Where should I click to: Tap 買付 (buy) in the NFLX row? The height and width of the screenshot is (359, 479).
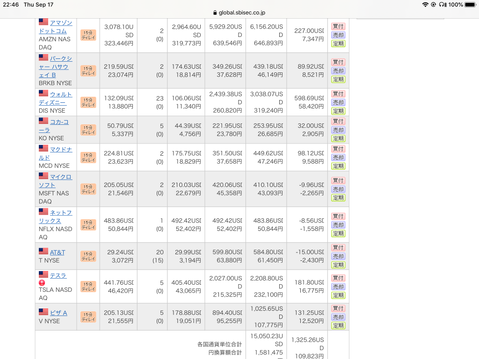[x=338, y=216]
